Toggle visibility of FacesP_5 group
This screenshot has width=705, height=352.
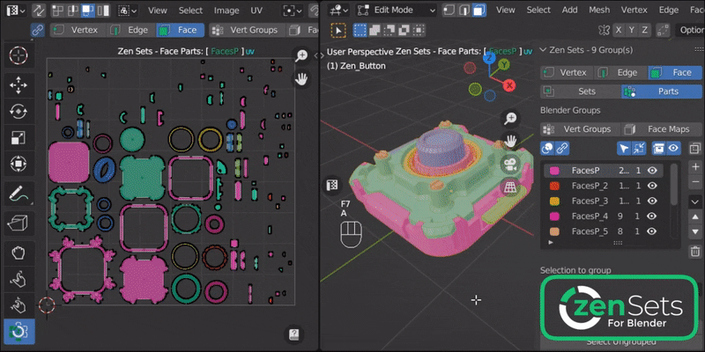coord(652,231)
